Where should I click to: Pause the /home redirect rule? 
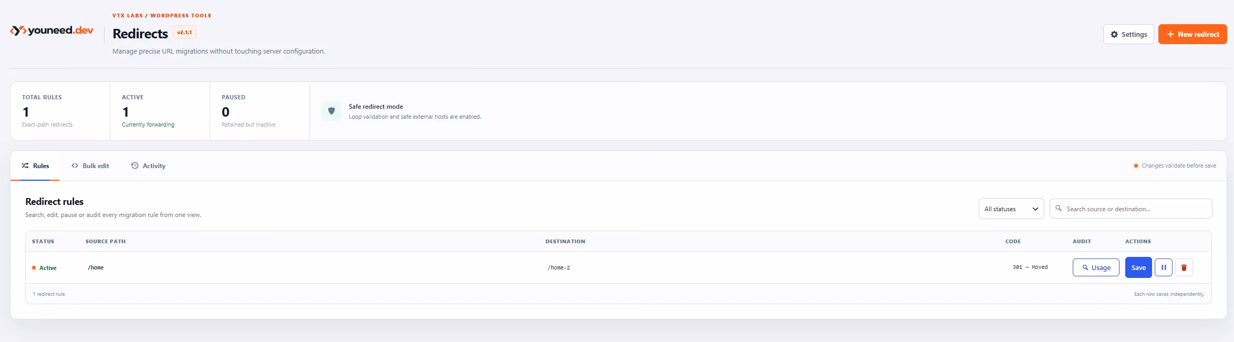[x=1163, y=267]
